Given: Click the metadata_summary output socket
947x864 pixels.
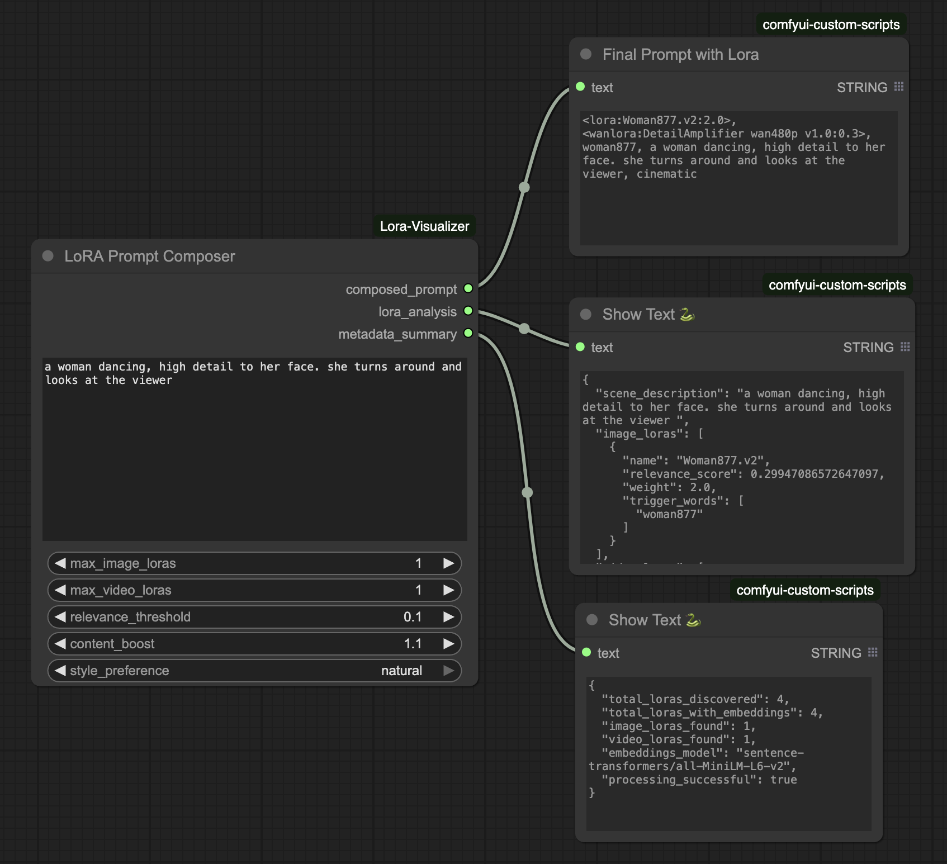Looking at the screenshot, I should 468,333.
